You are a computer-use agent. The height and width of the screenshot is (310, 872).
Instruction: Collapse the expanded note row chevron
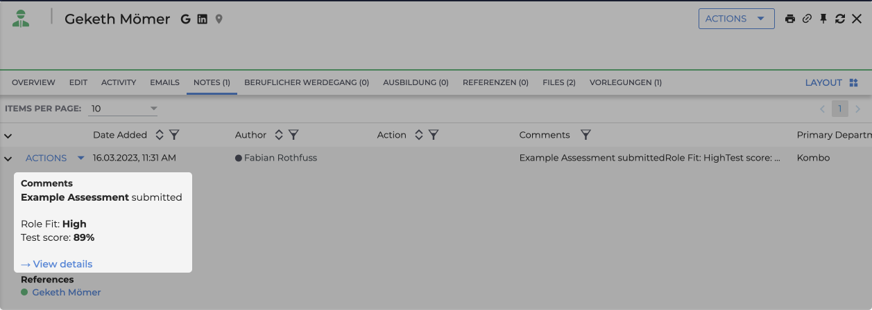click(8, 158)
